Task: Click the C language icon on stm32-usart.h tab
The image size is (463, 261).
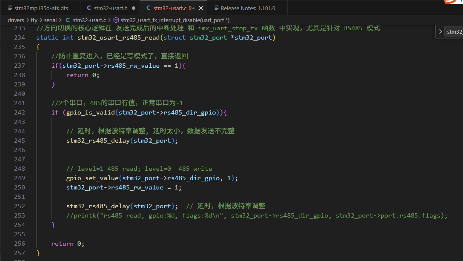Action: coord(88,7)
